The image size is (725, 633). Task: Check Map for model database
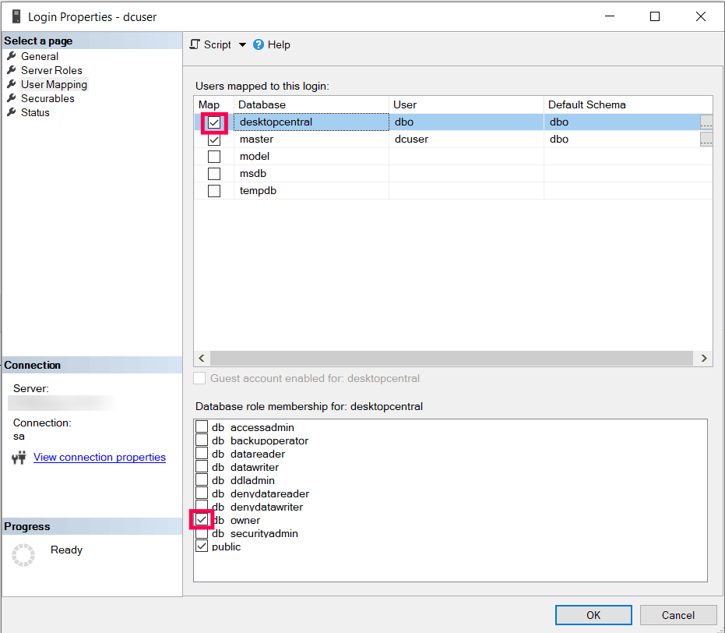(214, 157)
